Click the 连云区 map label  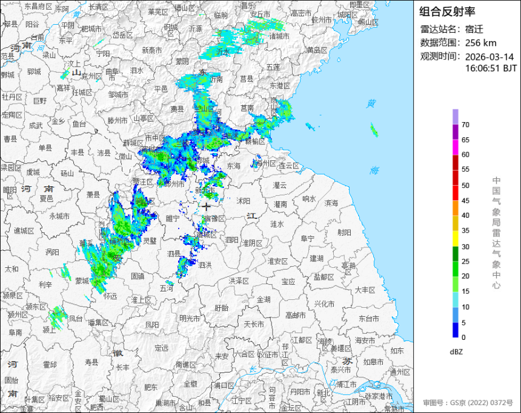289,166
